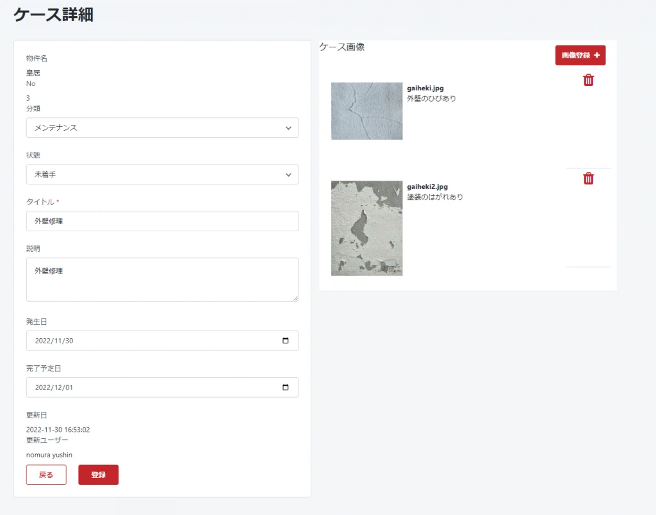The width and height of the screenshot is (656, 515).
Task: Delete the gaiheki2.jpg image via trash icon
Action: click(x=588, y=179)
